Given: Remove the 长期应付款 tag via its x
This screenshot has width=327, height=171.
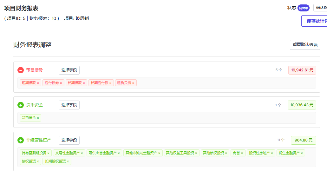Looking at the screenshot, I should (x=110, y=83).
